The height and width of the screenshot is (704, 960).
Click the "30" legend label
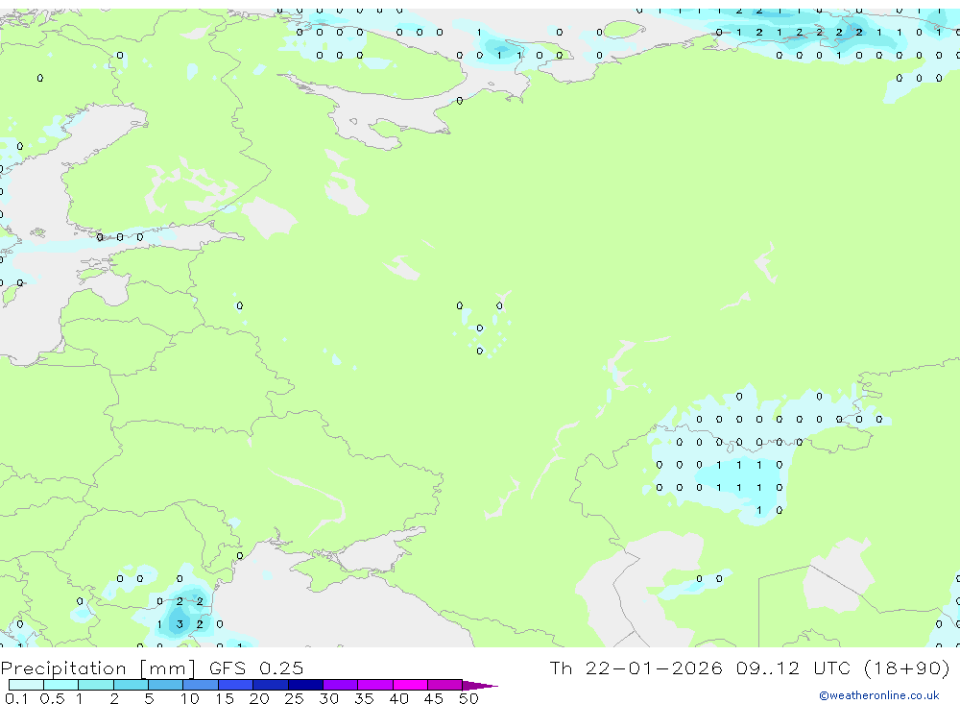328,698
